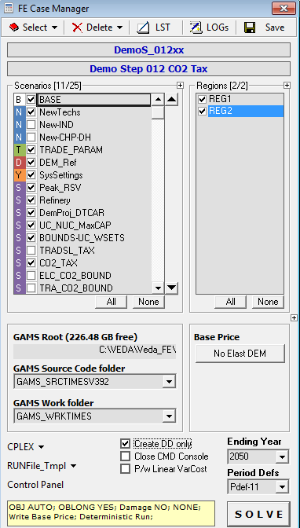Uncheck the NewTechs scenario checkbox

[x=31, y=112]
